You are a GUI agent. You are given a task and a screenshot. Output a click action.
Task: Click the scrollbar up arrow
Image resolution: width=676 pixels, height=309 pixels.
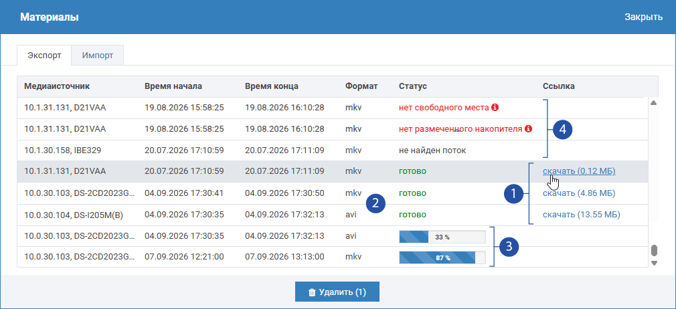pyautogui.click(x=653, y=102)
